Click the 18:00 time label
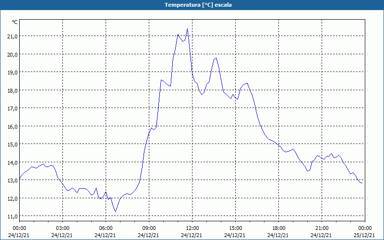The height and width of the screenshot is (240, 384). pos(279,228)
